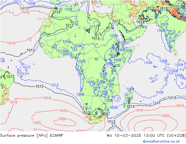Open the weatheronline.co.uk copyright link

point(161,141)
